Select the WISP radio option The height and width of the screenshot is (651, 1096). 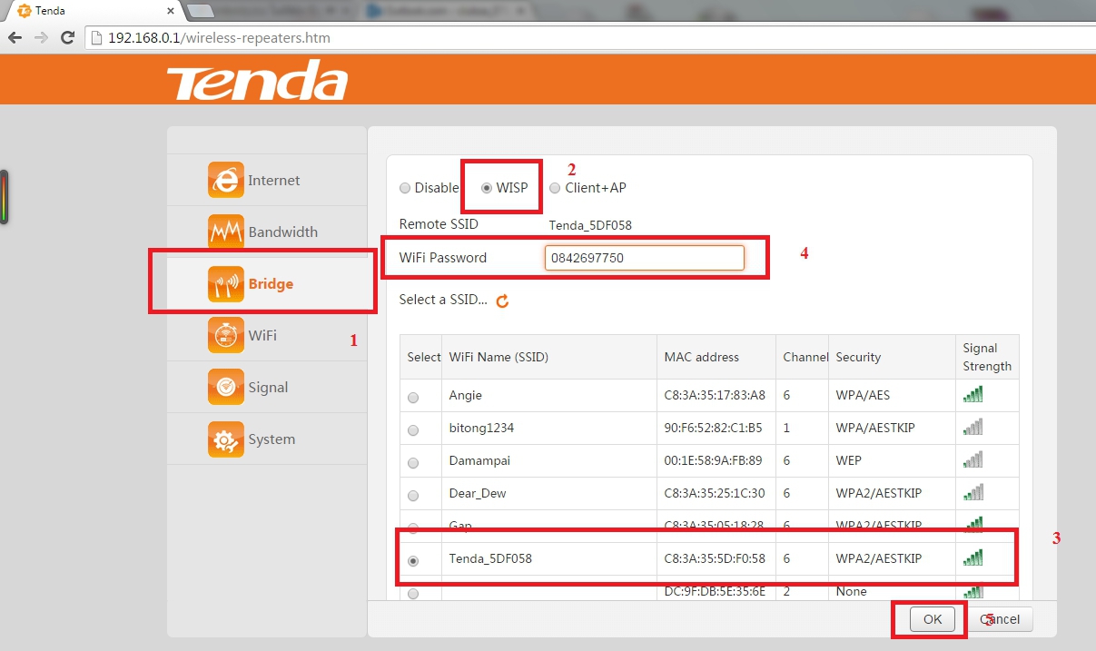[x=487, y=188]
